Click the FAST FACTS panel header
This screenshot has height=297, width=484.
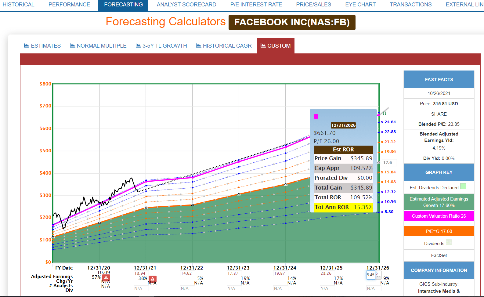pyautogui.click(x=439, y=80)
